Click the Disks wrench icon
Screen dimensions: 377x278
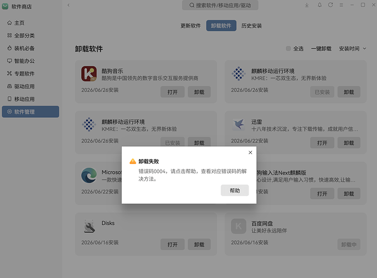click(x=89, y=226)
